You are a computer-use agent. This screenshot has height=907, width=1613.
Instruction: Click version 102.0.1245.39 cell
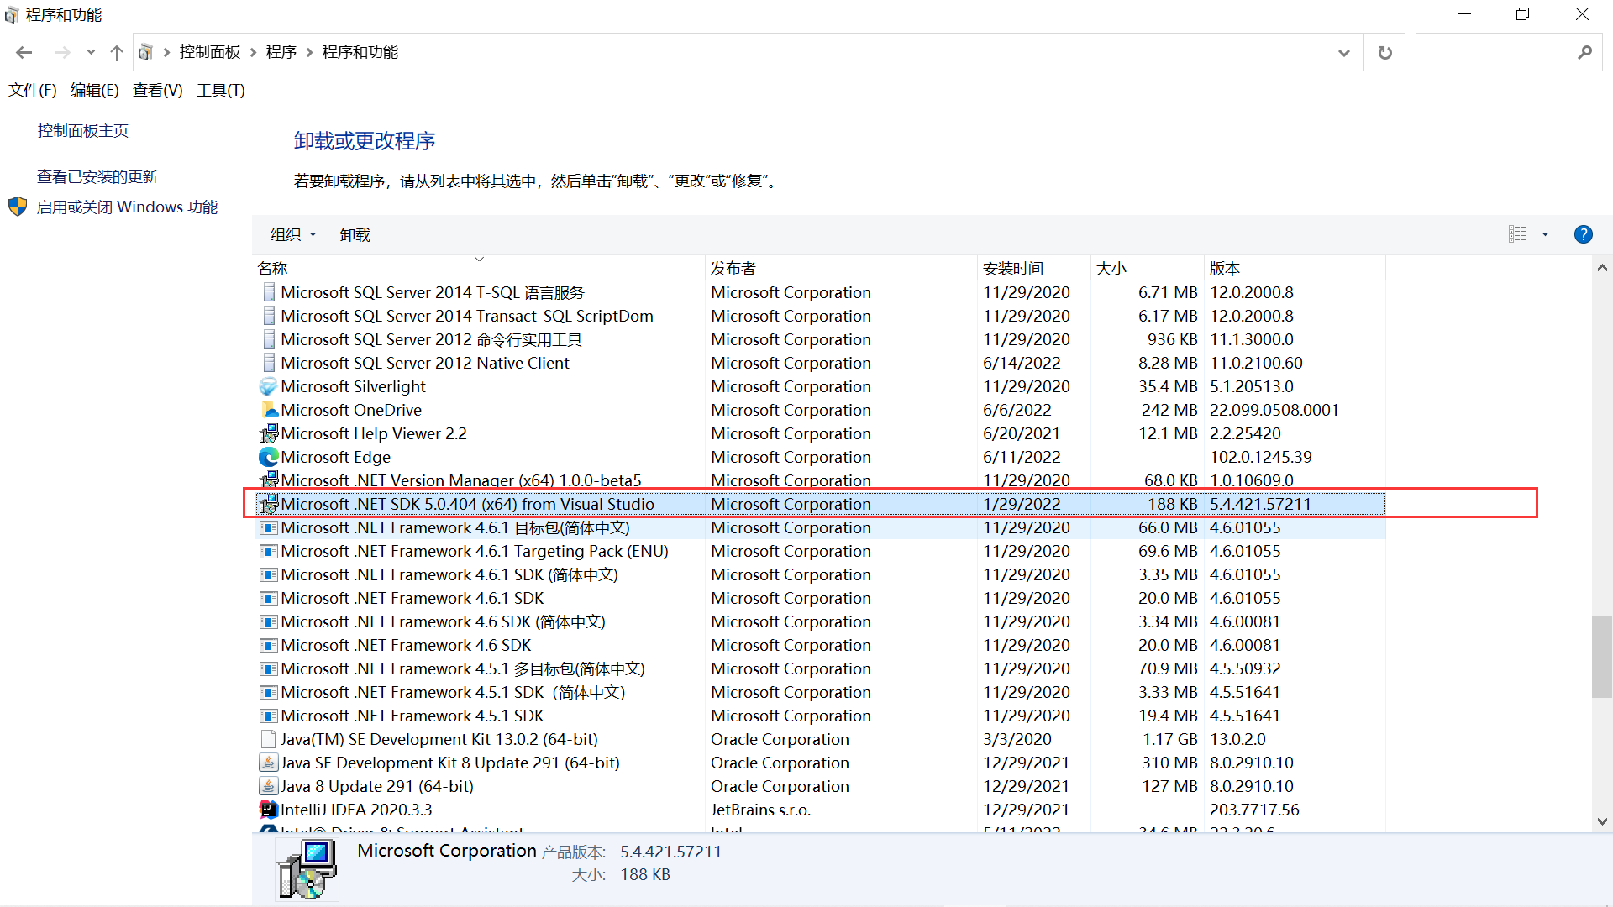(x=1260, y=457)
